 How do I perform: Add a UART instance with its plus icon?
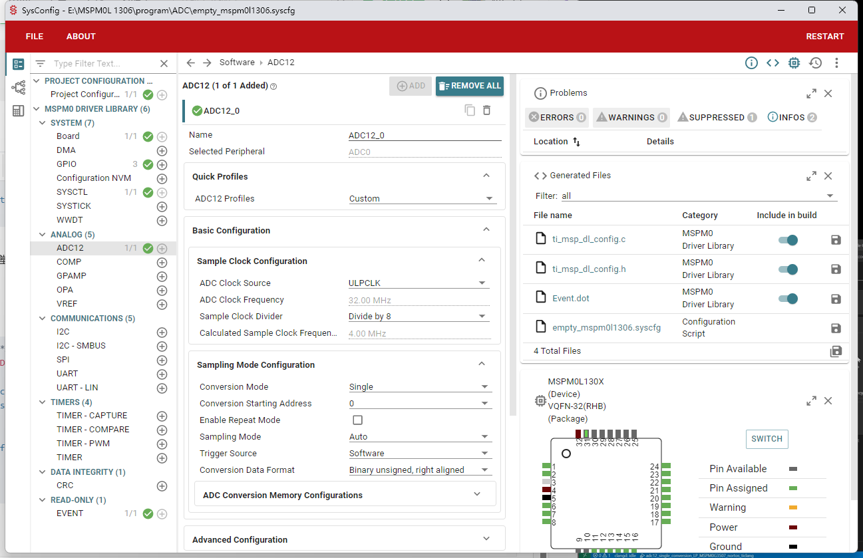tap(162, 374)
